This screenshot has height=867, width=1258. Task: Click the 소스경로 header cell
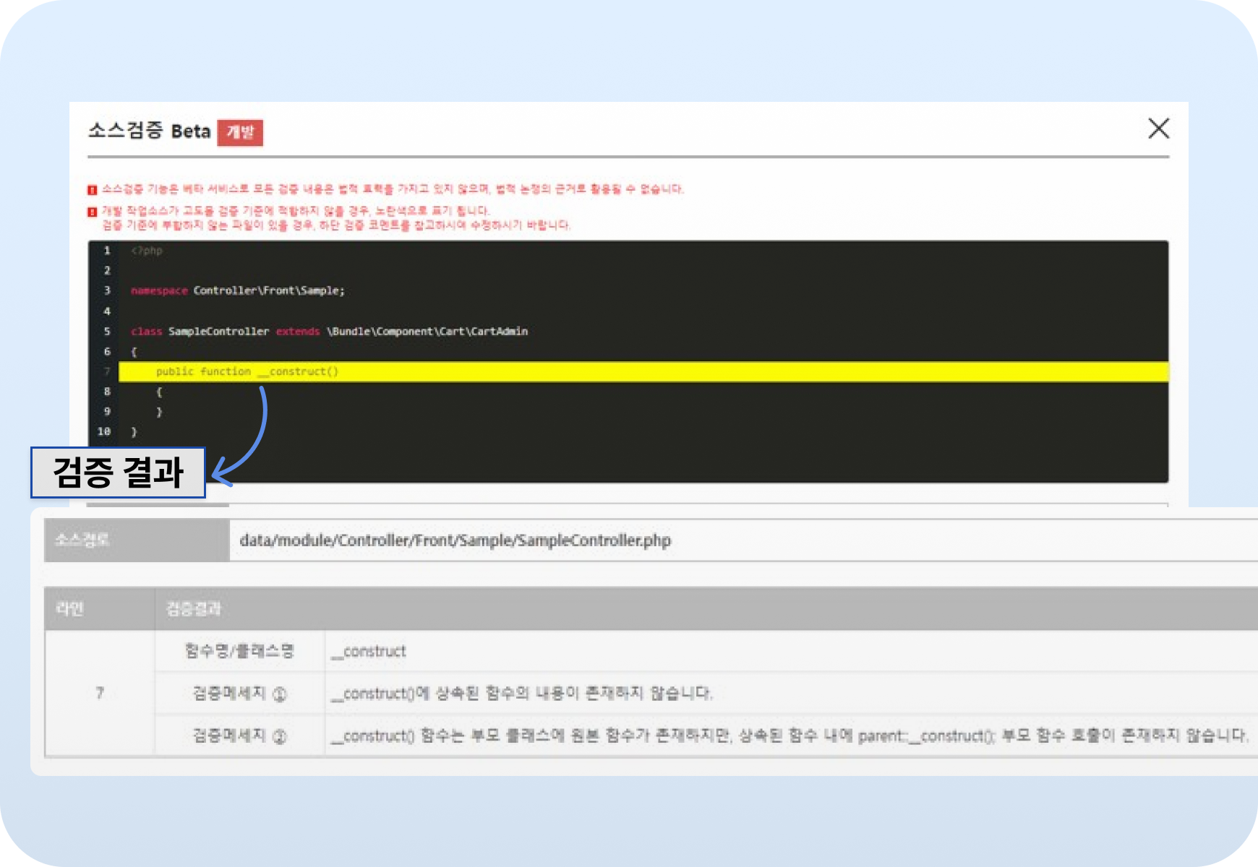[137, 540]
